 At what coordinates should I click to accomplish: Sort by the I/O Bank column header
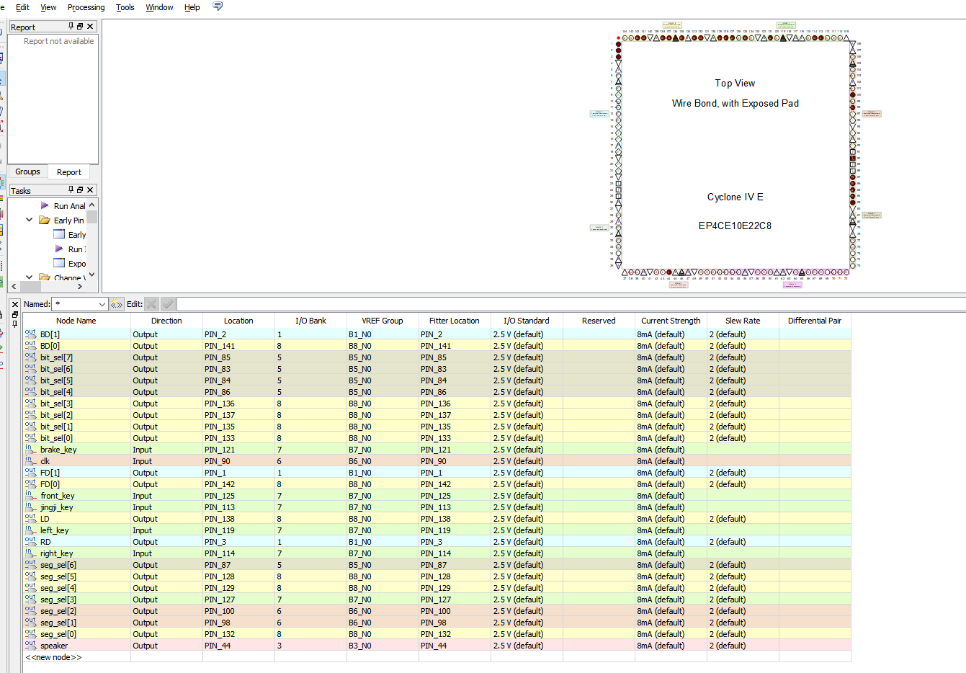point(310,321)
